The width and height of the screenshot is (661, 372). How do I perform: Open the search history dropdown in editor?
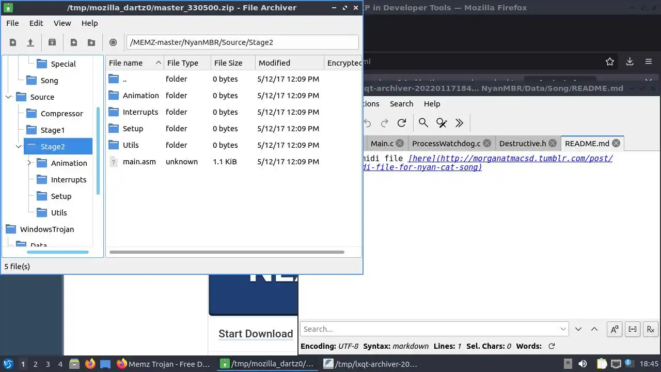pyautogui.click(x=563, y=329)
